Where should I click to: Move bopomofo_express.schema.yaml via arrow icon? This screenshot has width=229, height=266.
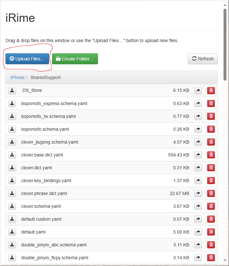click(198, 103)
